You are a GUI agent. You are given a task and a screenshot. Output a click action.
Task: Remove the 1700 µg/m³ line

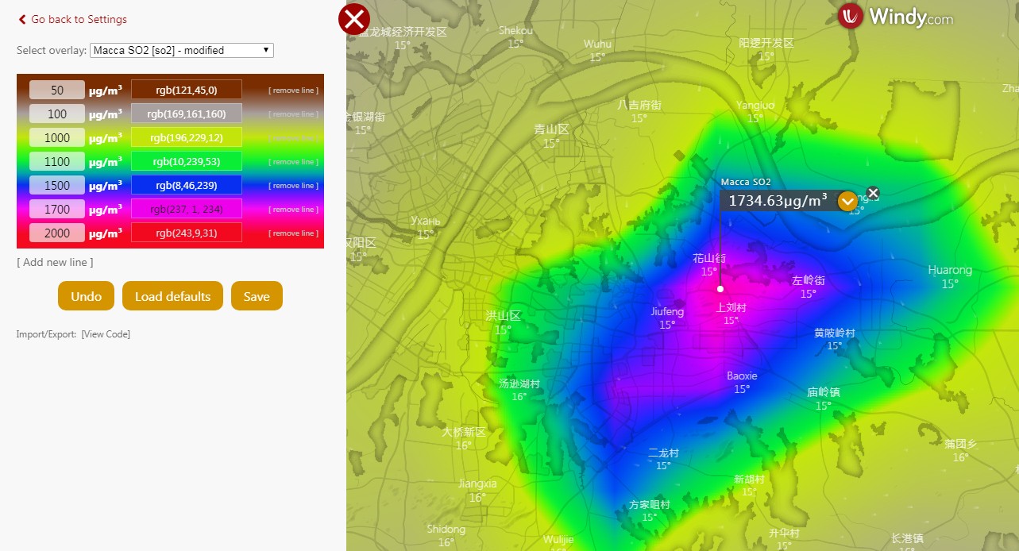pyautogui.click(x=293, y=210)
